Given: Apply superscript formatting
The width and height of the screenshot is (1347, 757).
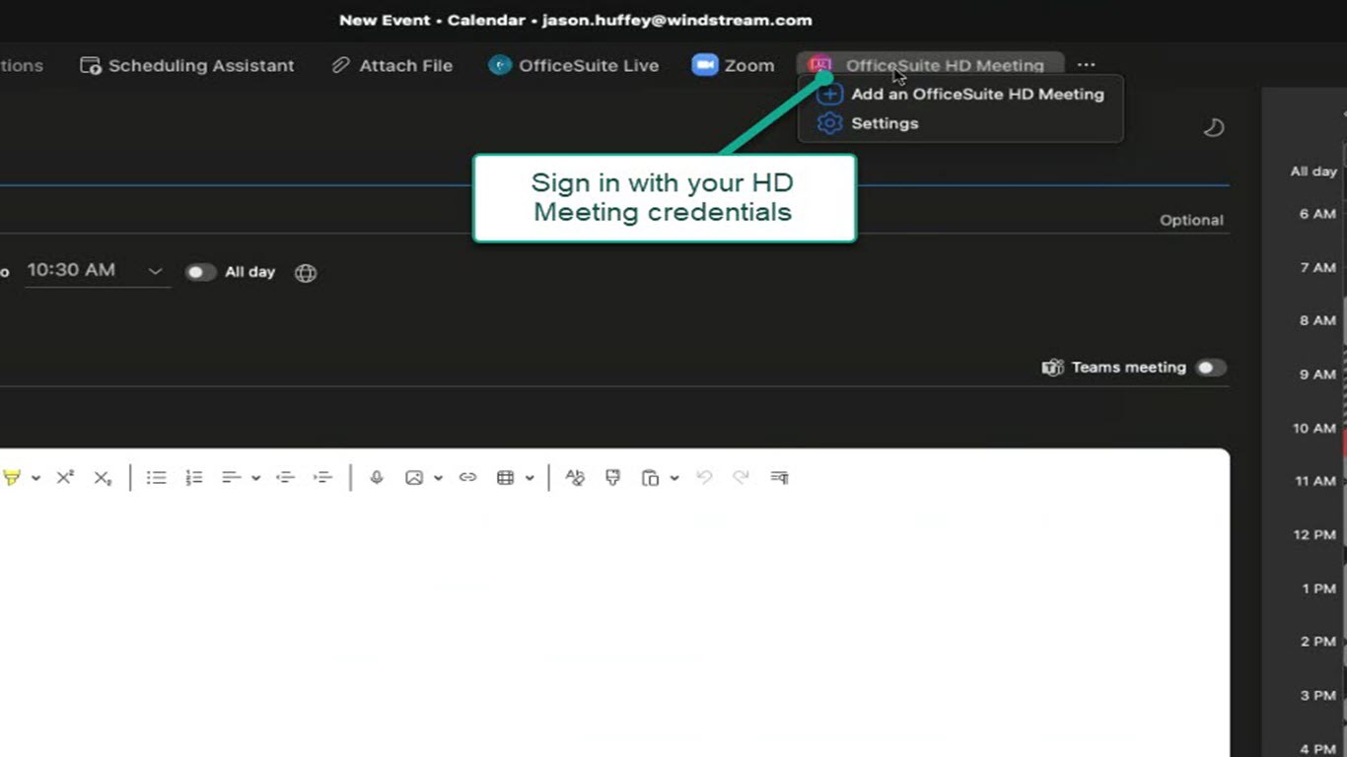Looking at the screenshot, I should (65, 478).
